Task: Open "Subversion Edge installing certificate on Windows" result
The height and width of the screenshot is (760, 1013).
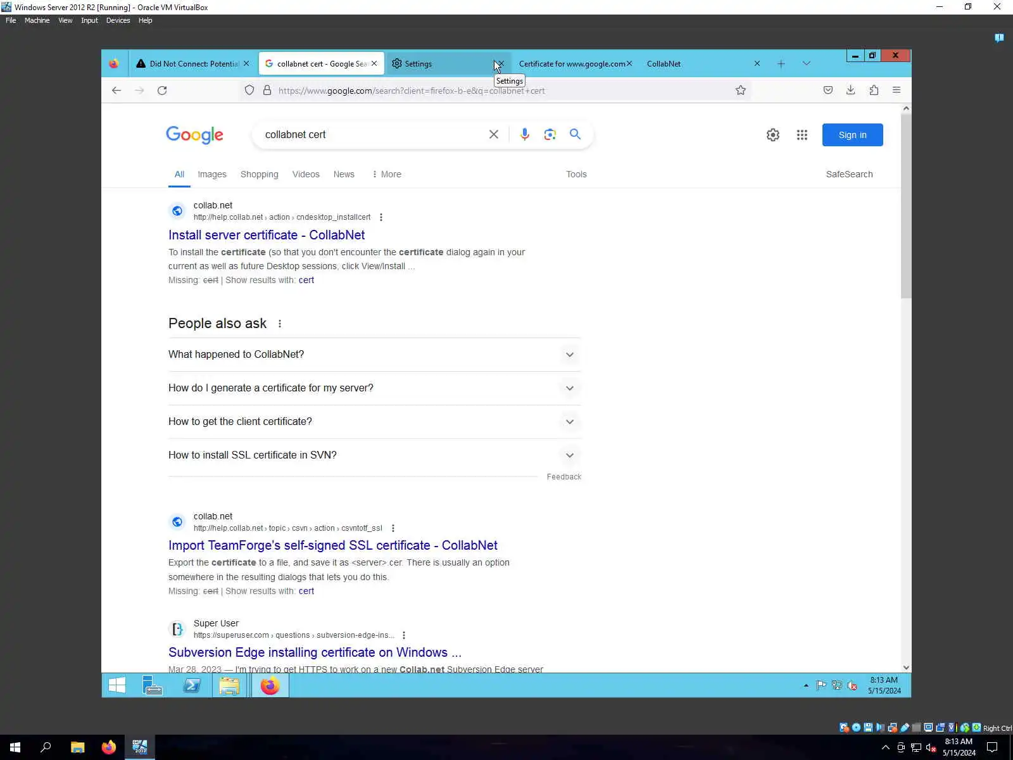Action: coord(315,652)
